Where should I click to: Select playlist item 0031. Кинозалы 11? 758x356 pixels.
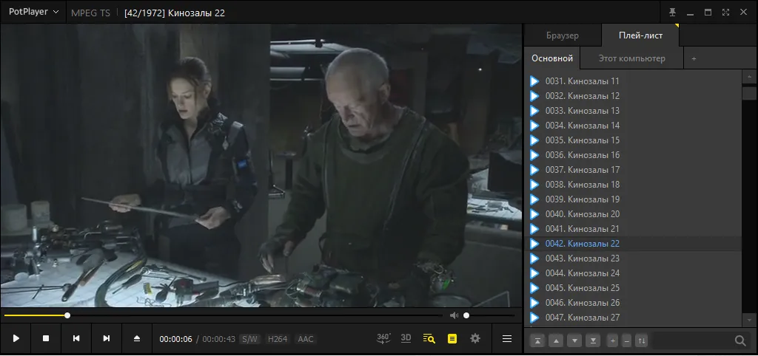click(633, 81)
